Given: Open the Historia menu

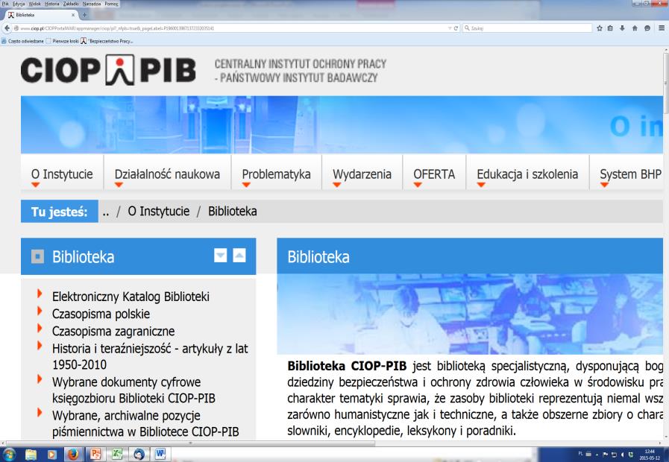Looking at the screenshot, I should click(x=52, y=4).
